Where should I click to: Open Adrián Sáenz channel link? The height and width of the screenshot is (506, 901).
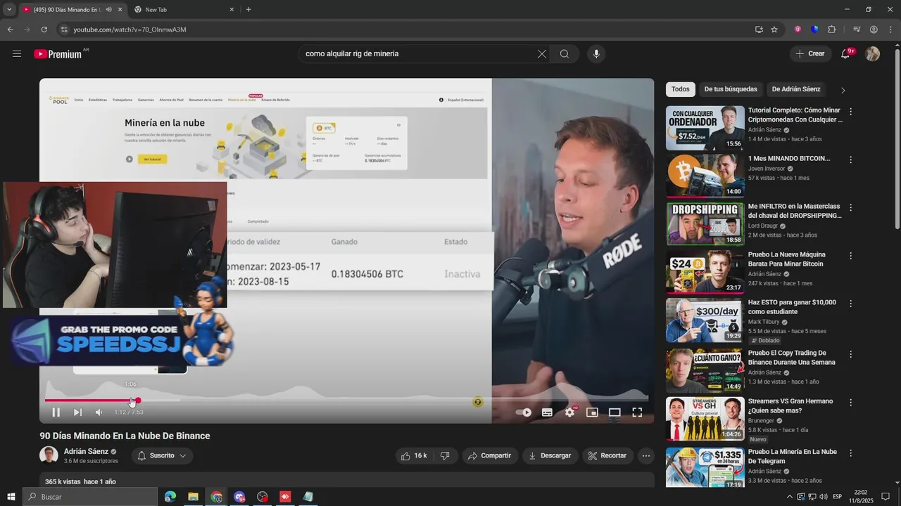pos(86,452)
